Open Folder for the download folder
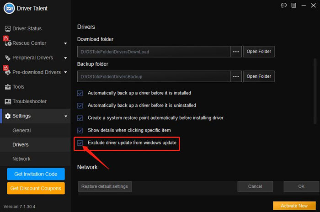This screenshot has width=320, height=212. [259, 52]
